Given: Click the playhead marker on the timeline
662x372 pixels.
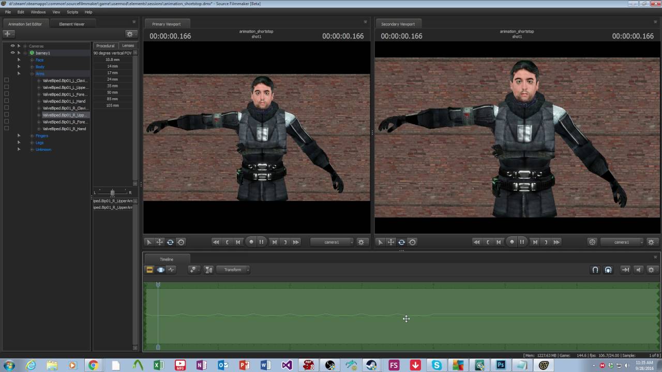Looking at the screenshot, I should point(158,285).
